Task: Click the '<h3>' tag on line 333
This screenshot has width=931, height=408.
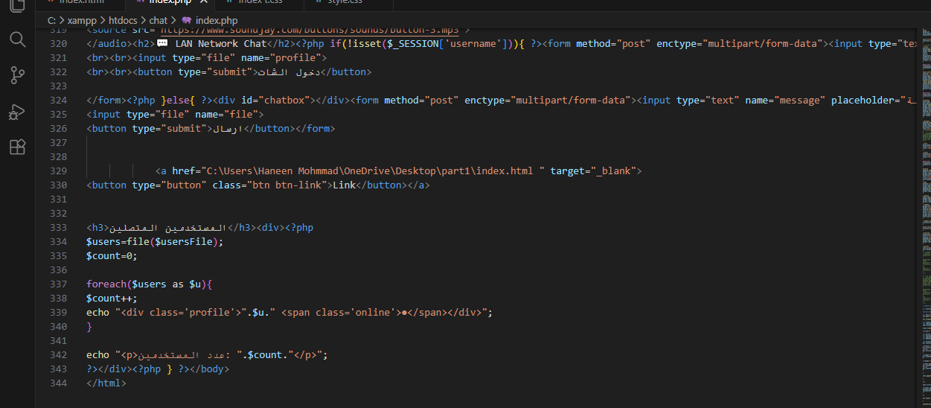Action: pos(97,228)
